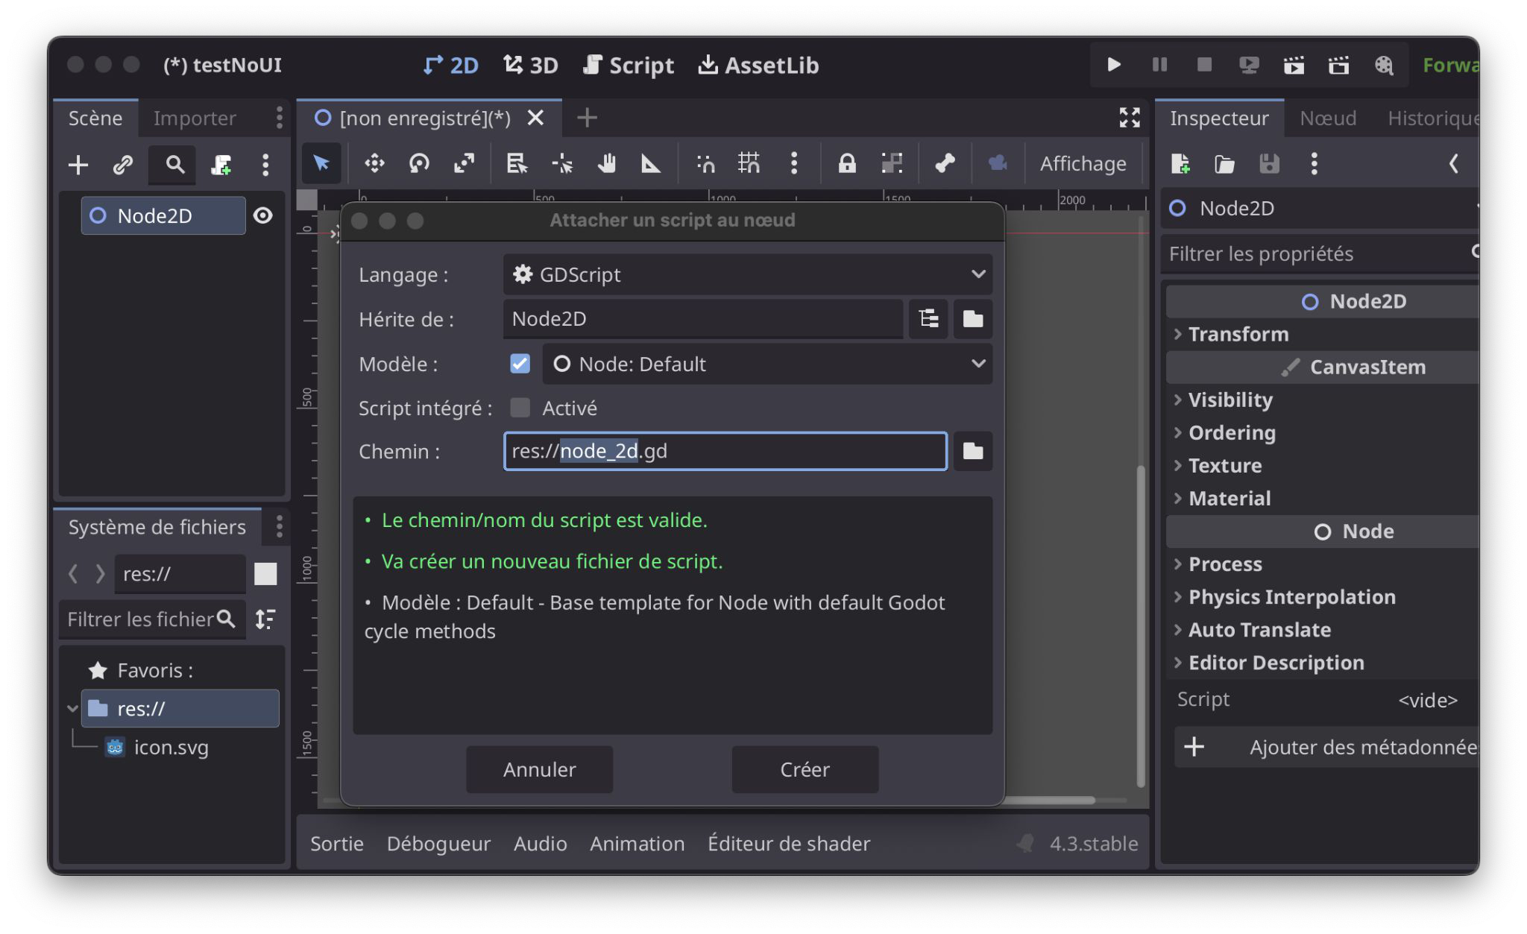Screen dimensions: 1527x934
Task: Click the lock selected node icon
Action: click(x=847, y=163)
